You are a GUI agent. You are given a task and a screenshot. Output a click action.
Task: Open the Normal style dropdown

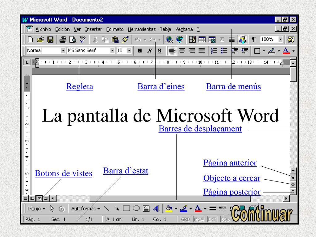click(63, 51)
